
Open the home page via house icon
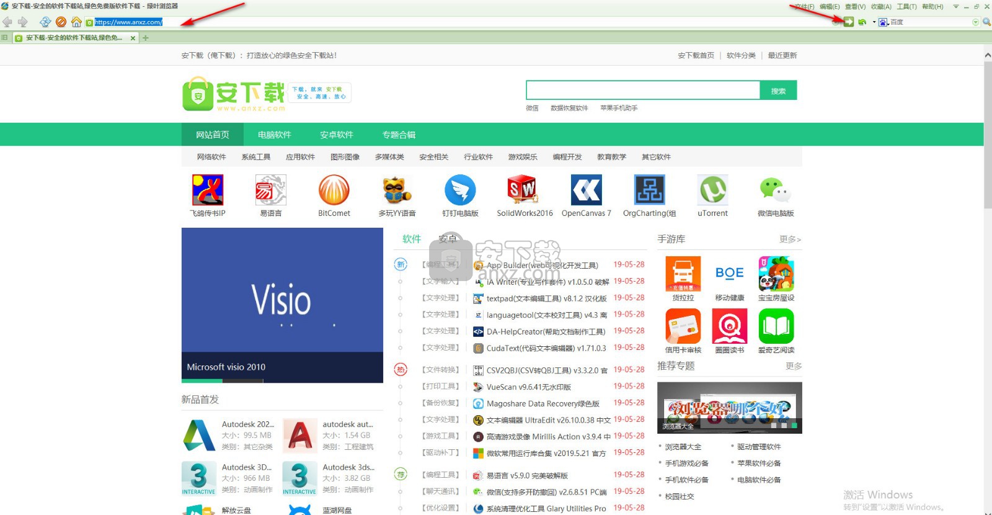[x=76, y=22]
